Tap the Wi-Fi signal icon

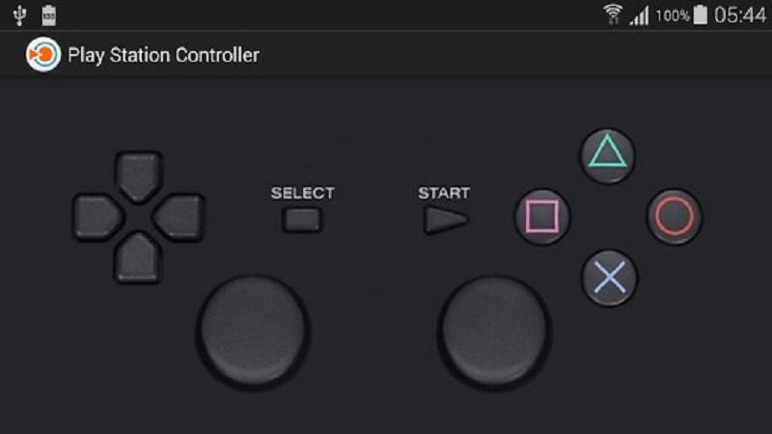[613, 14]
